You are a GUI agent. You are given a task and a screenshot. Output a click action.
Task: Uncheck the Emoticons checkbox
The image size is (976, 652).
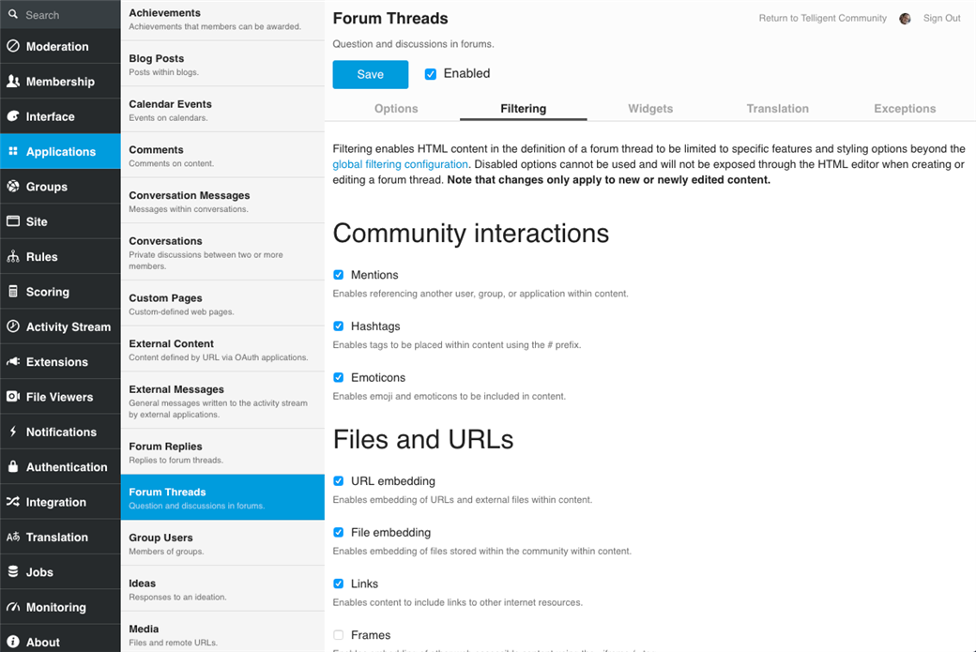(x=339, y=378)
